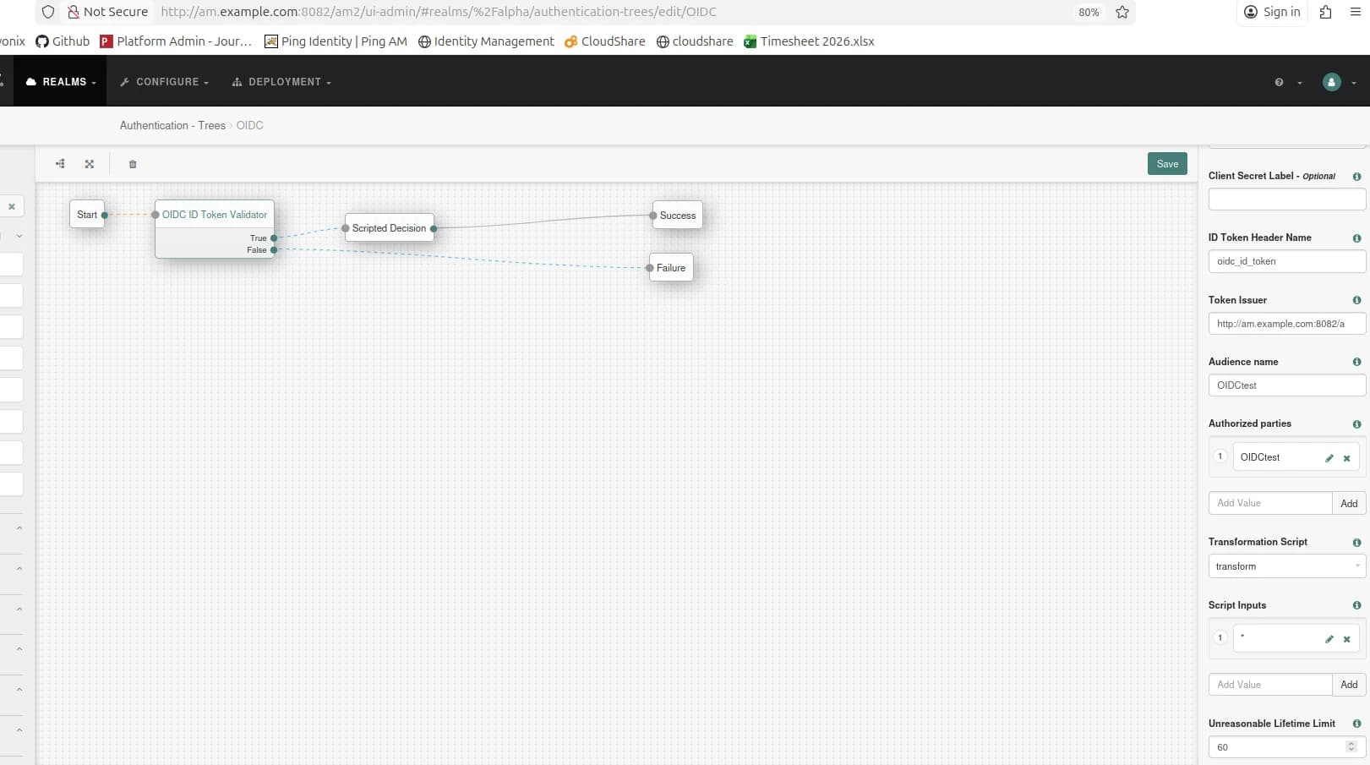This screenshot has height=765, width=1370.
Task: Click info icon next to Unreasonable Lifetime Limit
Action: pyautogui.click(x=1356, y=724)
